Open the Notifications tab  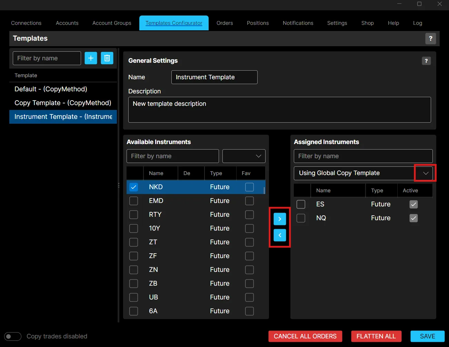(298, 23)
